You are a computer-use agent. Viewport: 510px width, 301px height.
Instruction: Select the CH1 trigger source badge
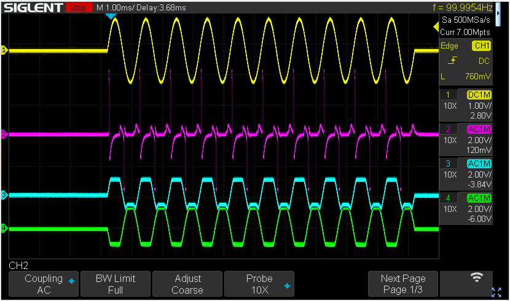(x=481, y=46)
